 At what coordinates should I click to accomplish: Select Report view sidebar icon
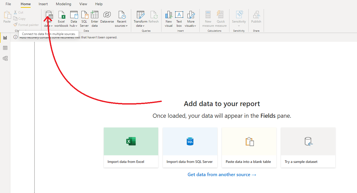5,38
